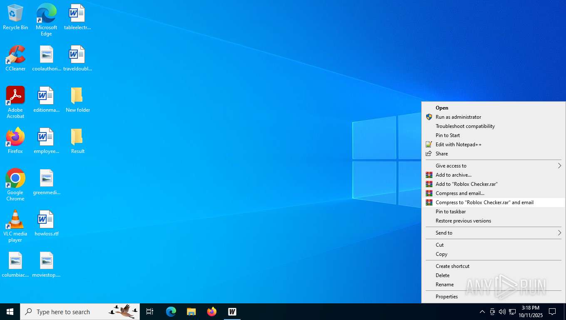Select Delete in the context menu
The height and width of the screenshot is (320, 566).
pyautogui.click(x=493, y=275)
